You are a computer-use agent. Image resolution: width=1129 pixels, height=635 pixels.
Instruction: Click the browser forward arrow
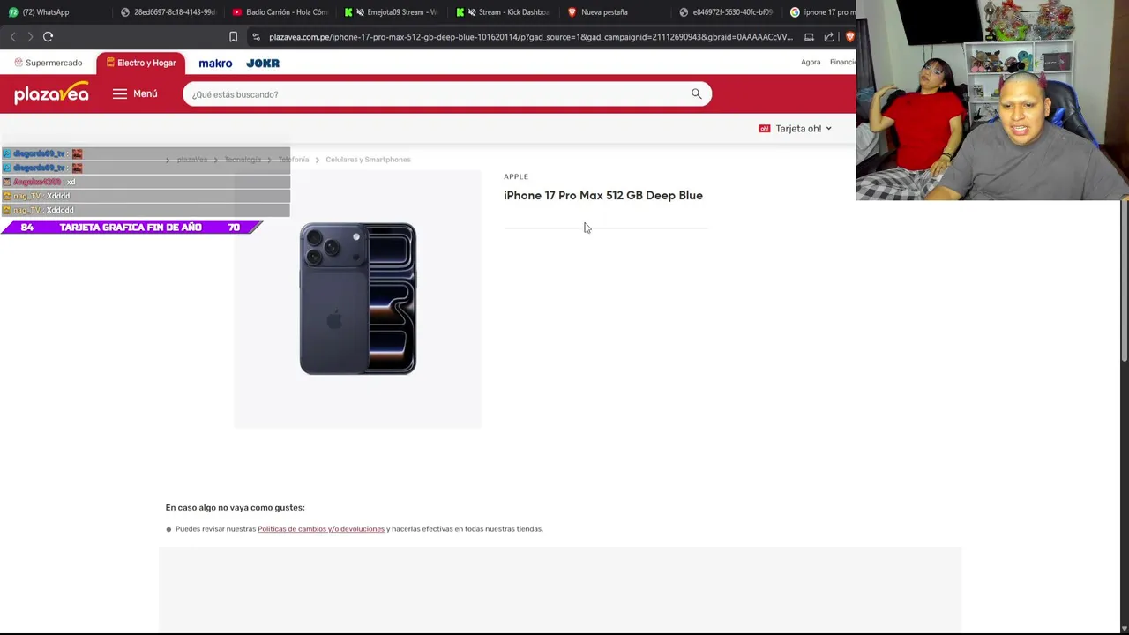30,37
